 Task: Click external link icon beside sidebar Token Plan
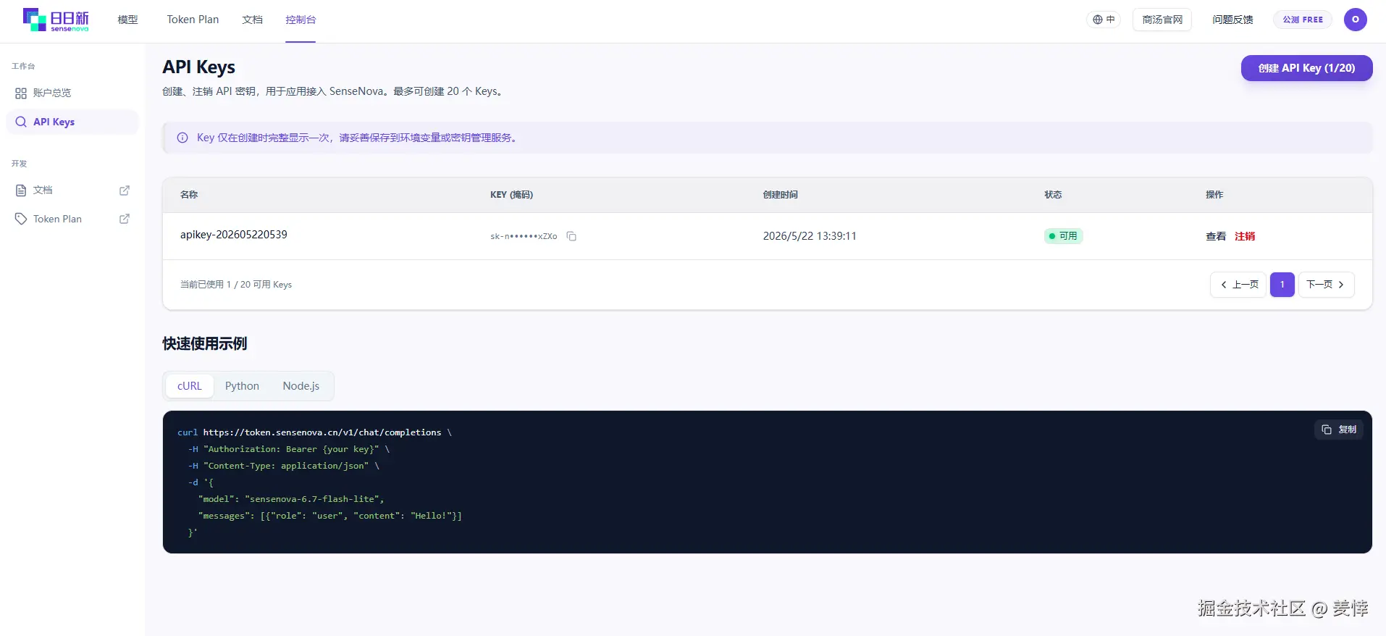click(x=125, y=219)
